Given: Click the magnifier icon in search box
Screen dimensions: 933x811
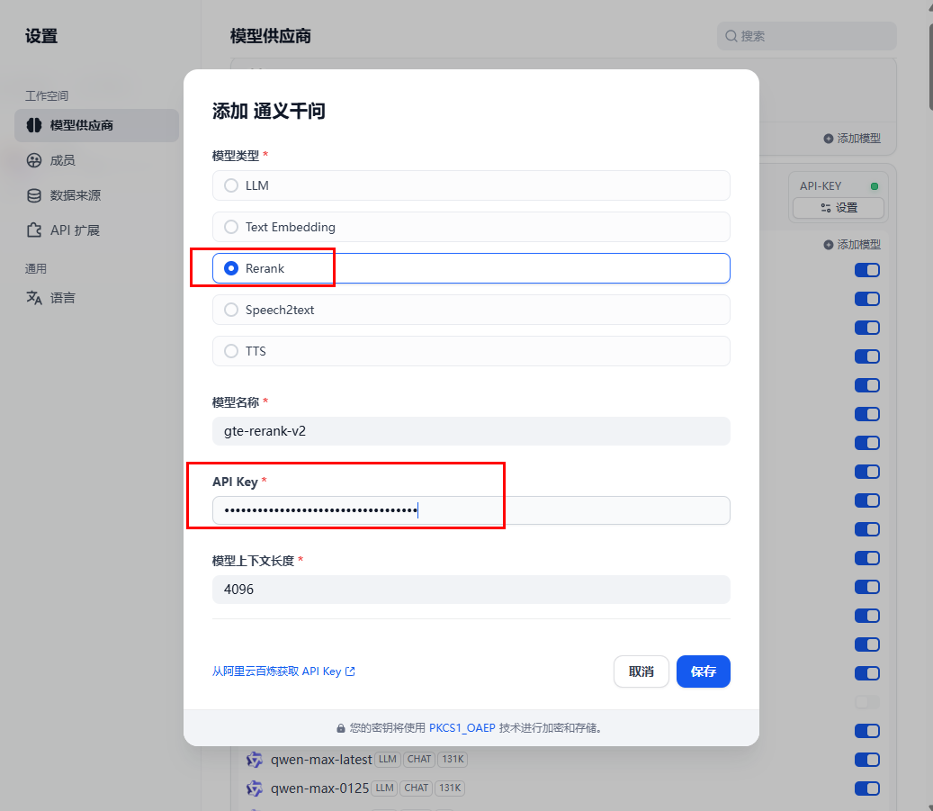Looking at the screenshot, I should 731,36.
